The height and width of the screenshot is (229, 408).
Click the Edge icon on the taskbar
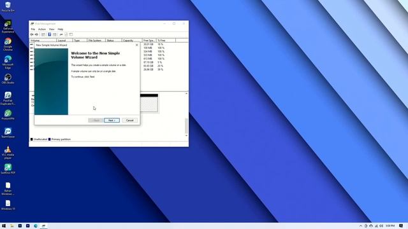(x=36, y=226)
